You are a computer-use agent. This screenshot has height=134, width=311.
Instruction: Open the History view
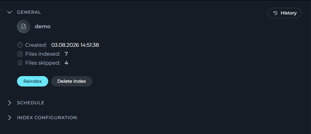[x=284, y=13]
